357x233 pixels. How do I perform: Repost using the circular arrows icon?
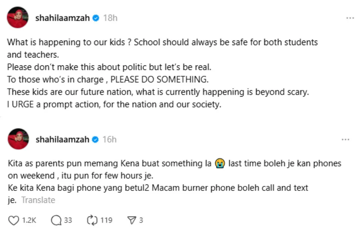tap(92, 220)
